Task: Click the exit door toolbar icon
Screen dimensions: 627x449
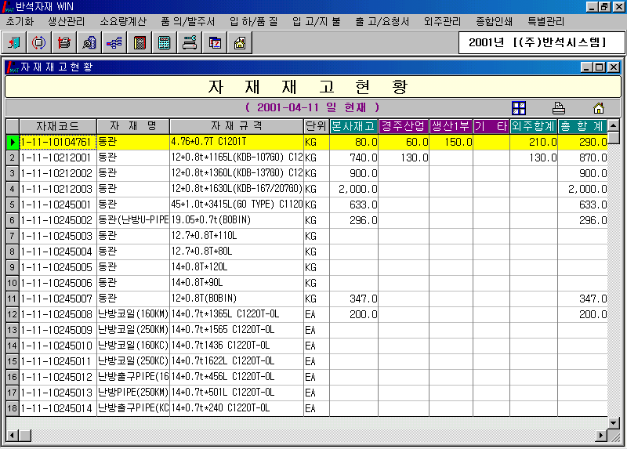Action: (15, 42)
